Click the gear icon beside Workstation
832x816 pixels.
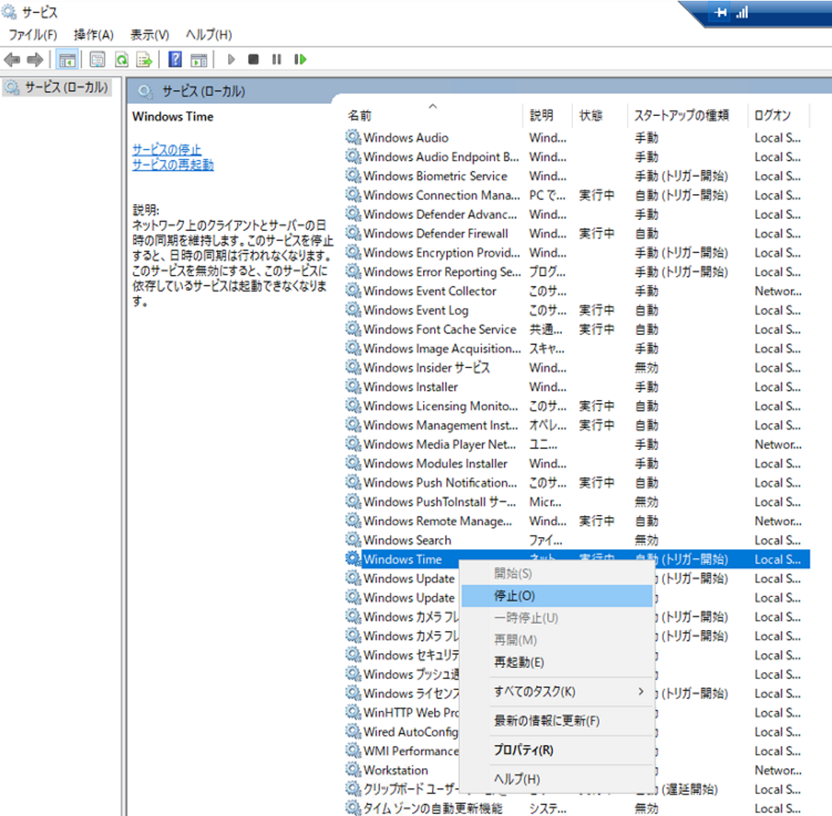pyautogui.click(x=353, y=770)
